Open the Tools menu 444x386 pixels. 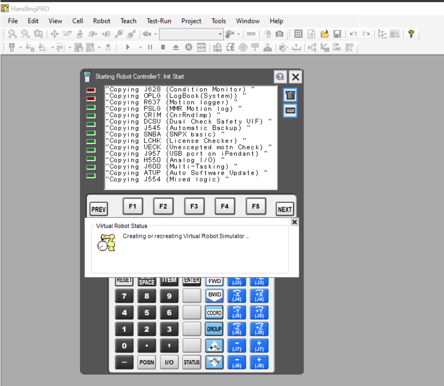[x=219, y=21]
